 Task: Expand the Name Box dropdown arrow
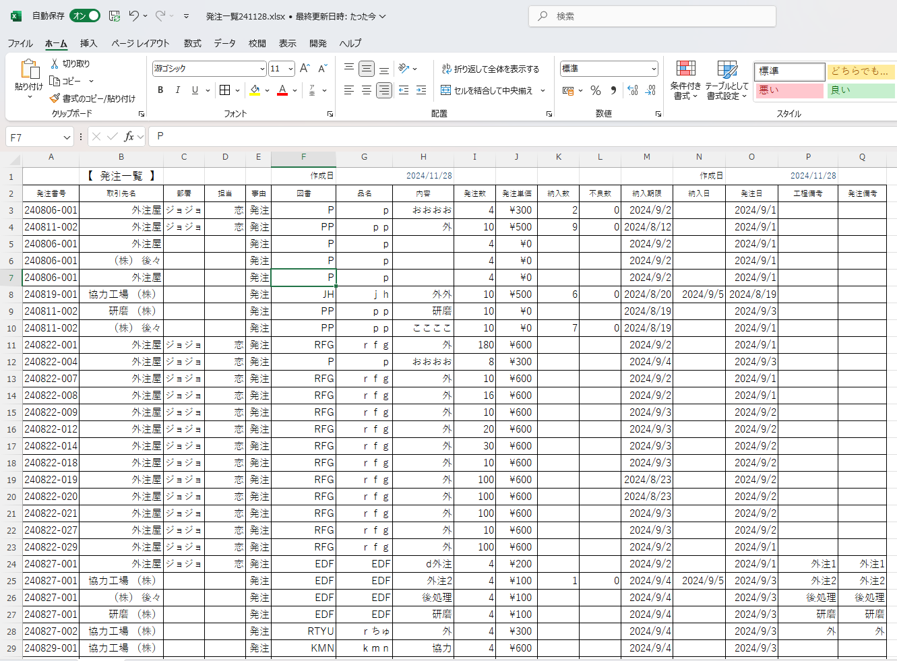pos(67,137)
